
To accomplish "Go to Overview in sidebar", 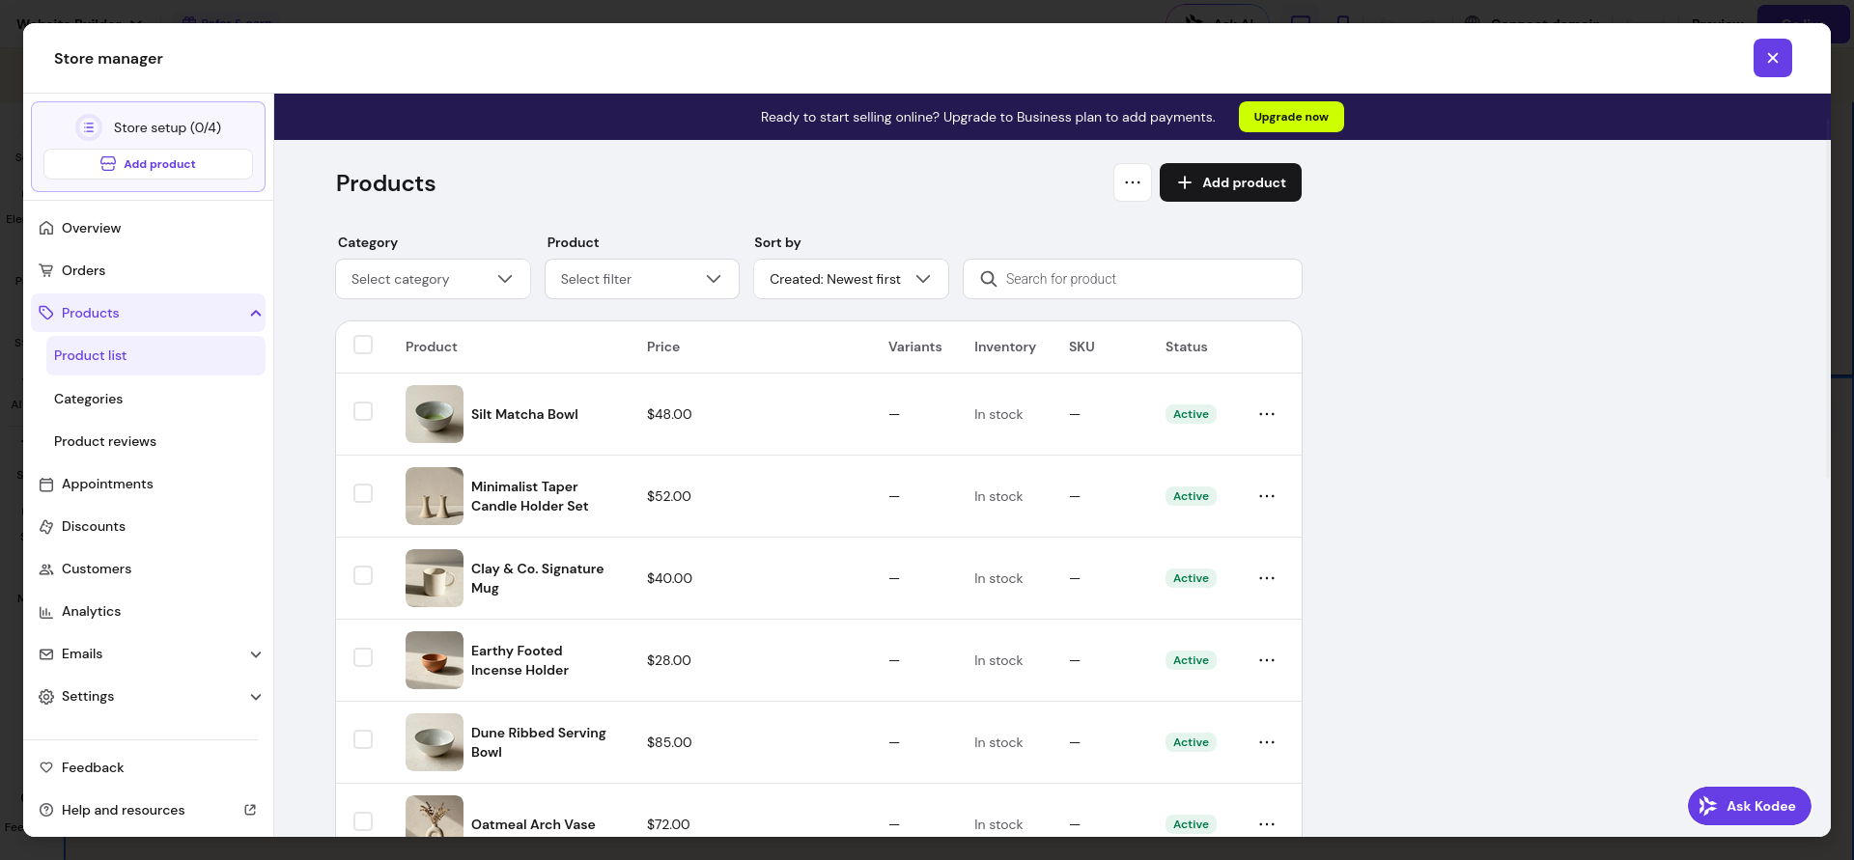I will (x=148, y=229).
